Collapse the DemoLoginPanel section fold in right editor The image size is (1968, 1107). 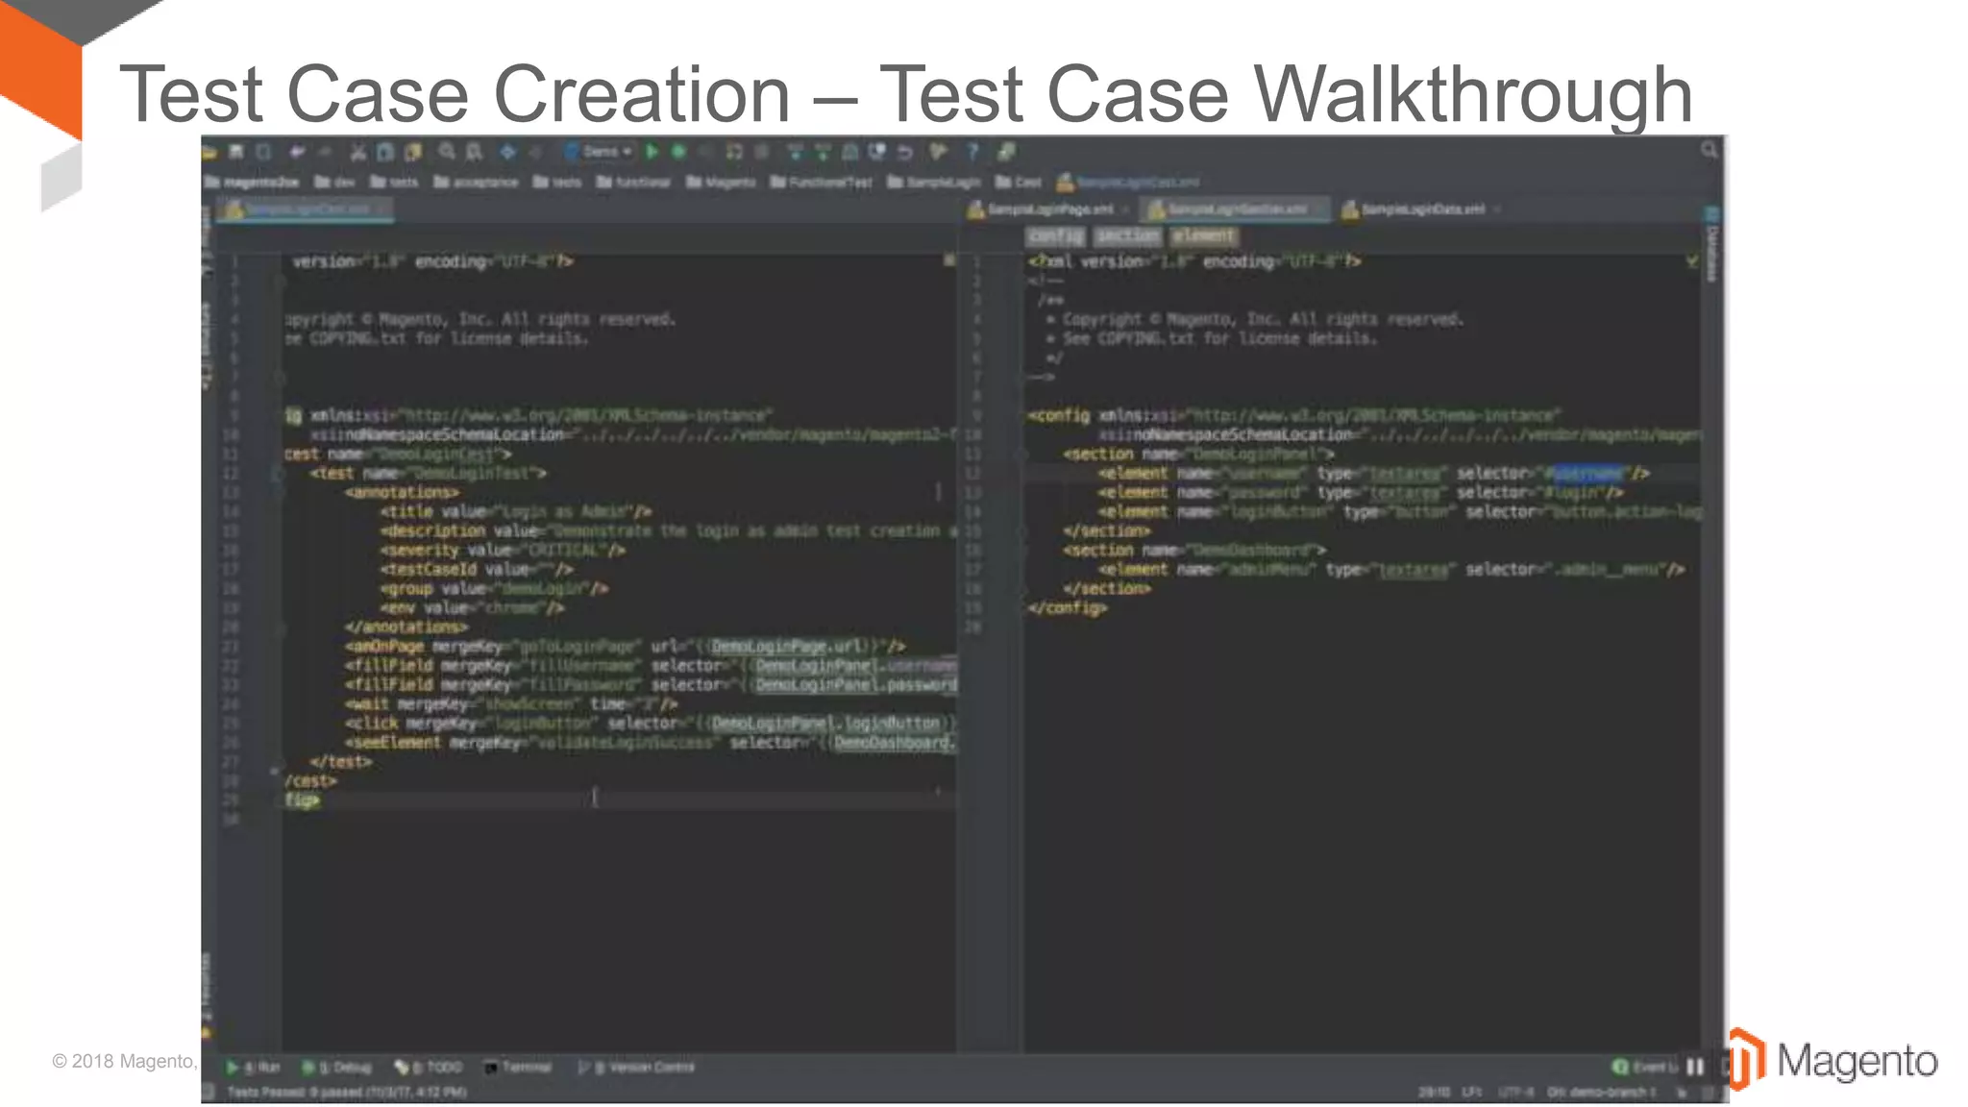pyautogui.click(x=1022, y=455)
